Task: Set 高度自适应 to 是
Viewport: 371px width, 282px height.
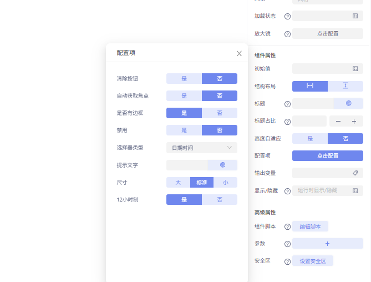Action: 310,138
